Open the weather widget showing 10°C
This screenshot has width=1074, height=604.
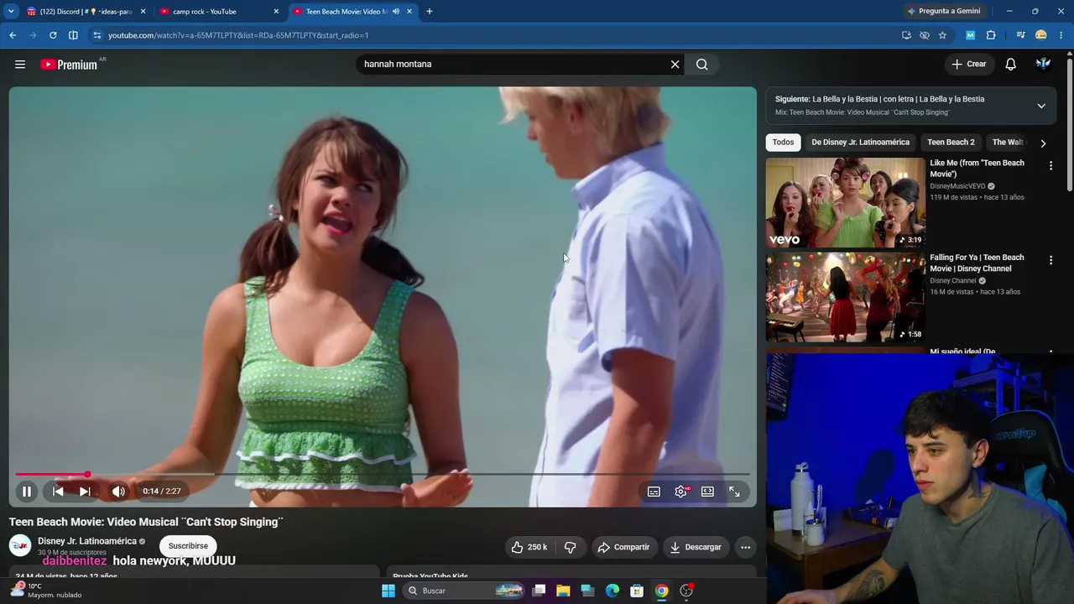click(x=46, y=591)
